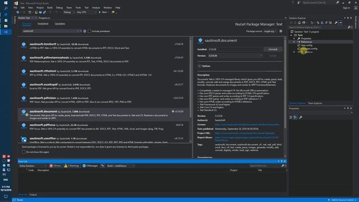359x202 pixels.
Task: Click Action Center icon at taskbar bottom
Action: 6,196
